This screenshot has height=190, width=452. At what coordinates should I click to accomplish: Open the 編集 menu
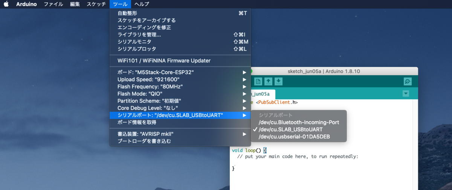75,4
